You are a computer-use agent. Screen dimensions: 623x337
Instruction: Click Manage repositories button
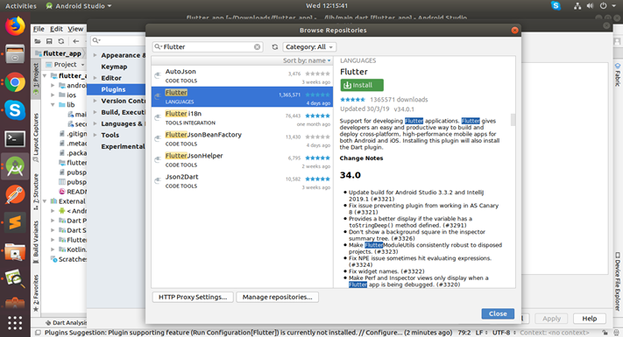tap(278, 297)
